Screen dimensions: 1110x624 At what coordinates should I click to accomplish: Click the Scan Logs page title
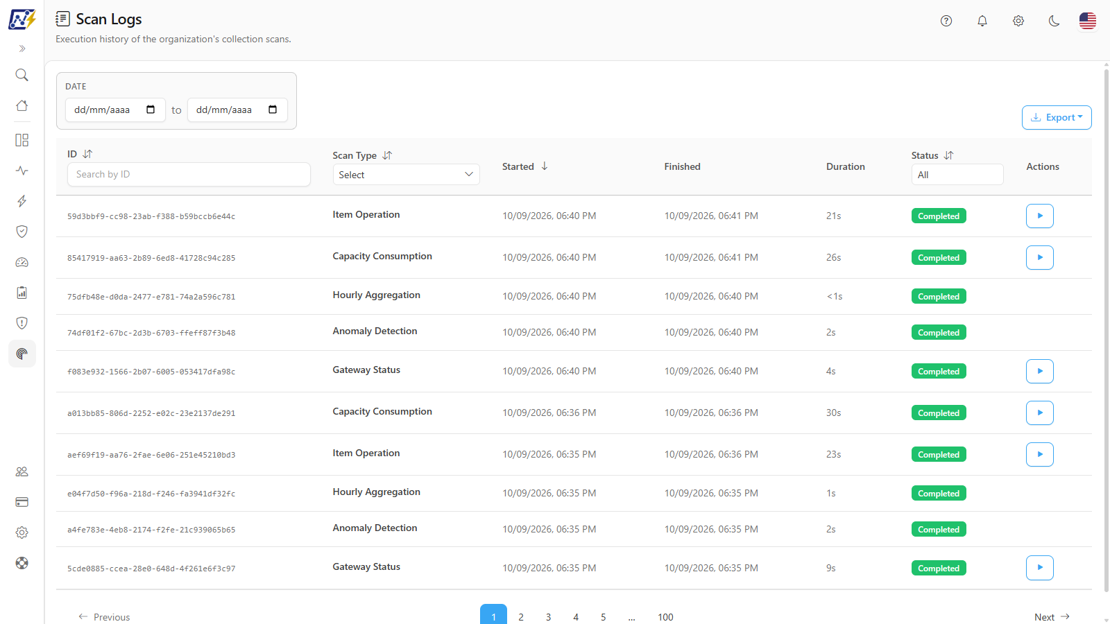tap(109, 19)
